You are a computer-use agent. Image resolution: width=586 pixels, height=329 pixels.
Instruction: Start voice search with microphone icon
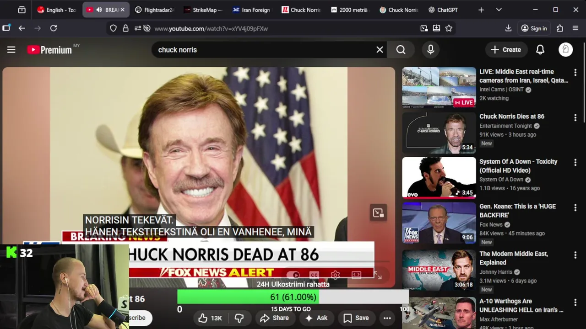[431, 50]
